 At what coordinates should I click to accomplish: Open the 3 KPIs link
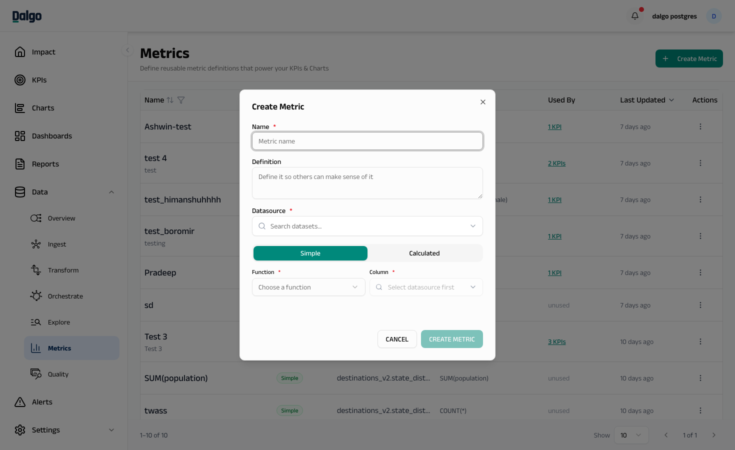(556, 342)
